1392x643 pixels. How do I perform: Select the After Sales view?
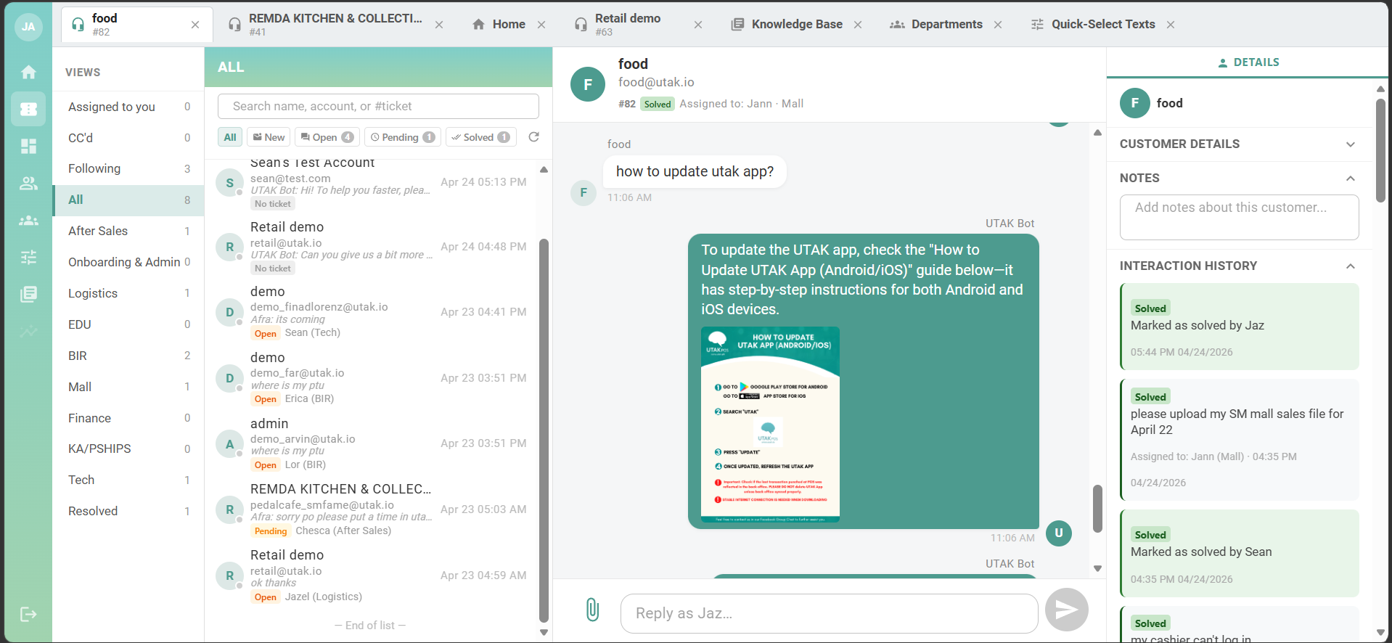(x=128, y=231)
